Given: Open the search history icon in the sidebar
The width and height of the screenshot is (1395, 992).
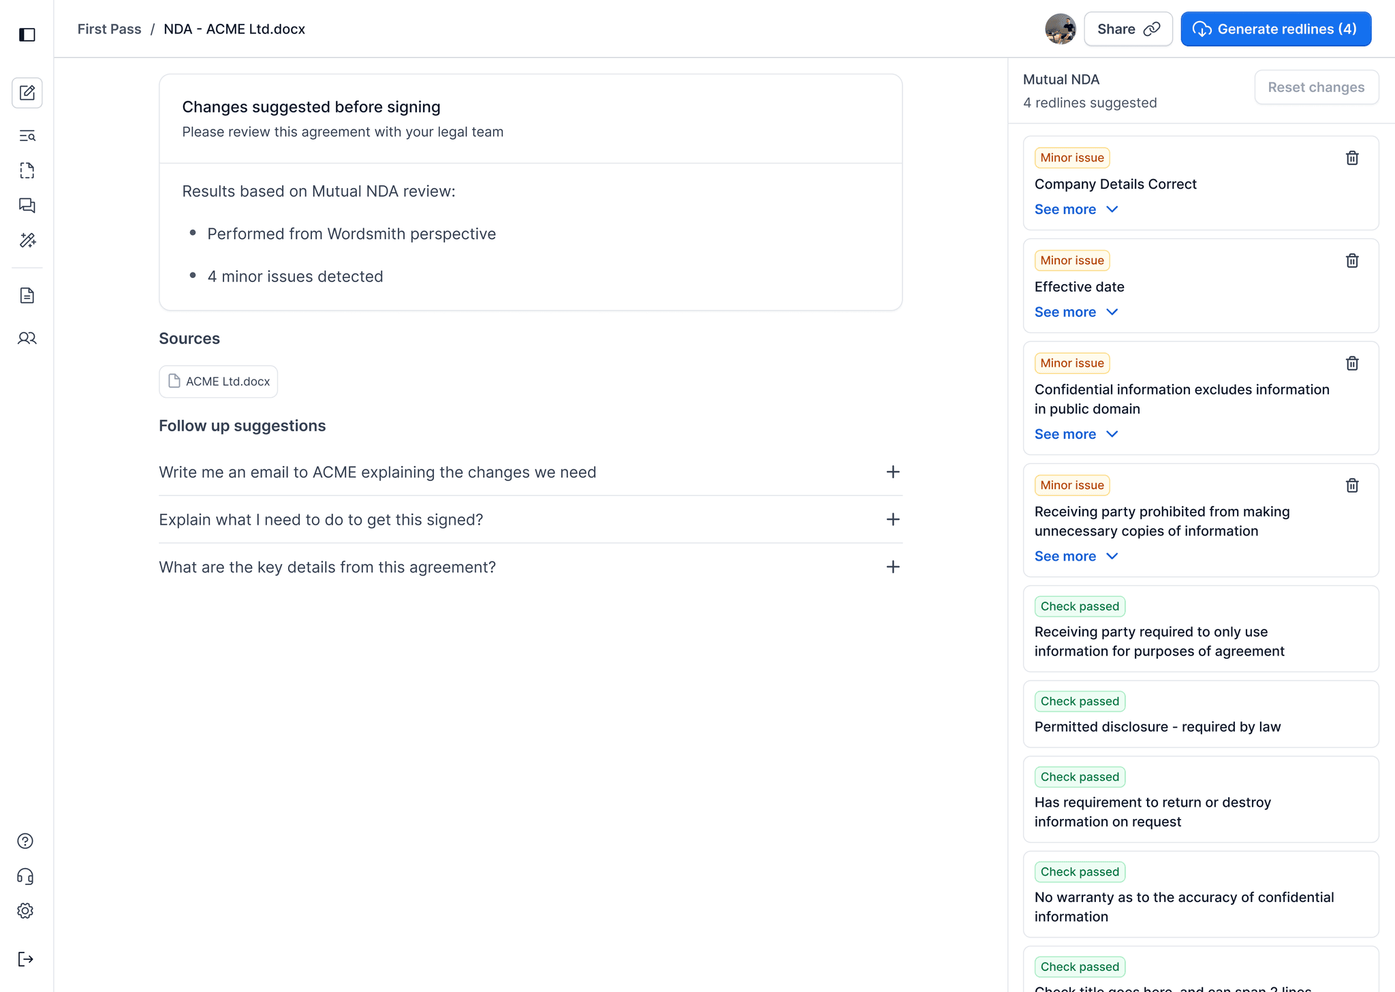Looking at the screenshot, I should point(27,136).
